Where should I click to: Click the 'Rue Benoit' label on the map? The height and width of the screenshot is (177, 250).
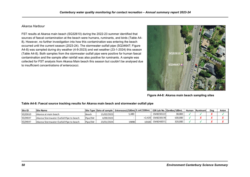point(213,59)
